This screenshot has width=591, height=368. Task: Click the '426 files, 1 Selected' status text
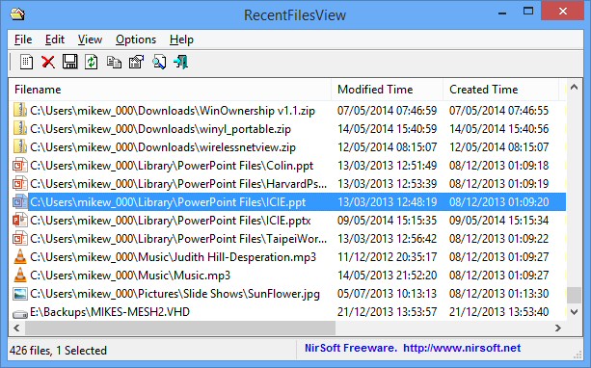[58, 351]
